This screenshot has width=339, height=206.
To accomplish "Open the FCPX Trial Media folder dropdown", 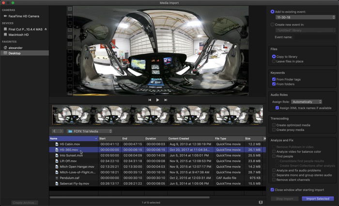I will click(x=90, y=131).
